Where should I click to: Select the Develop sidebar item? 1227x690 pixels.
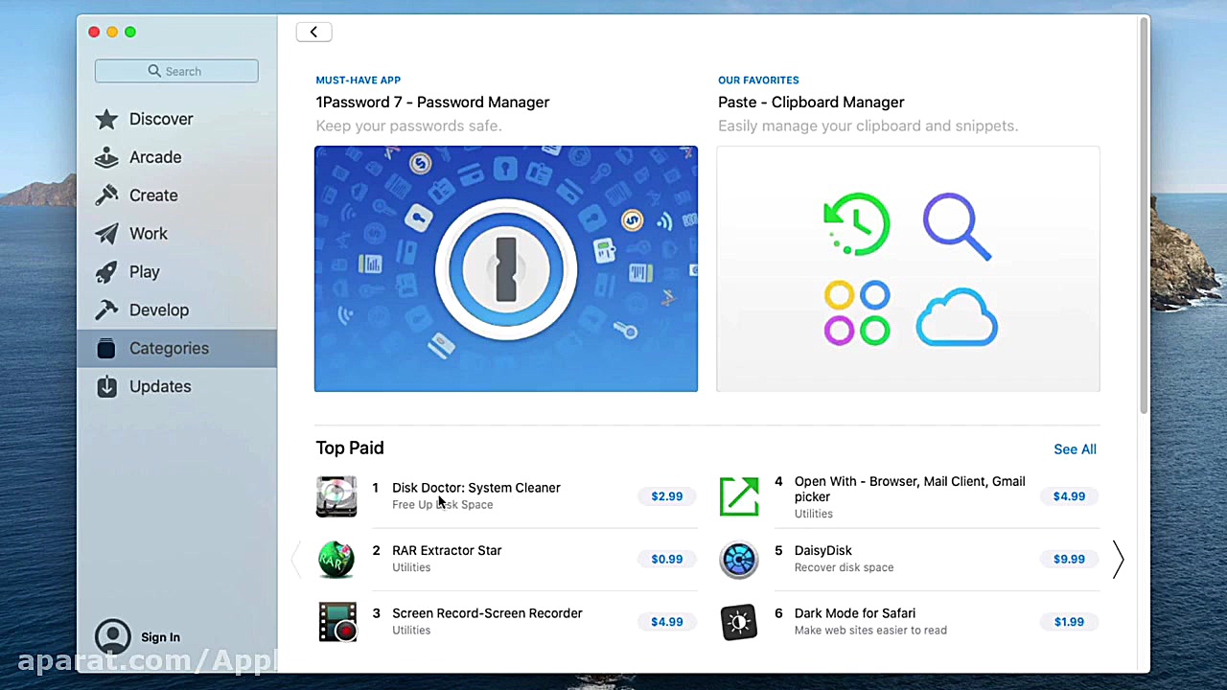point(158,310)
